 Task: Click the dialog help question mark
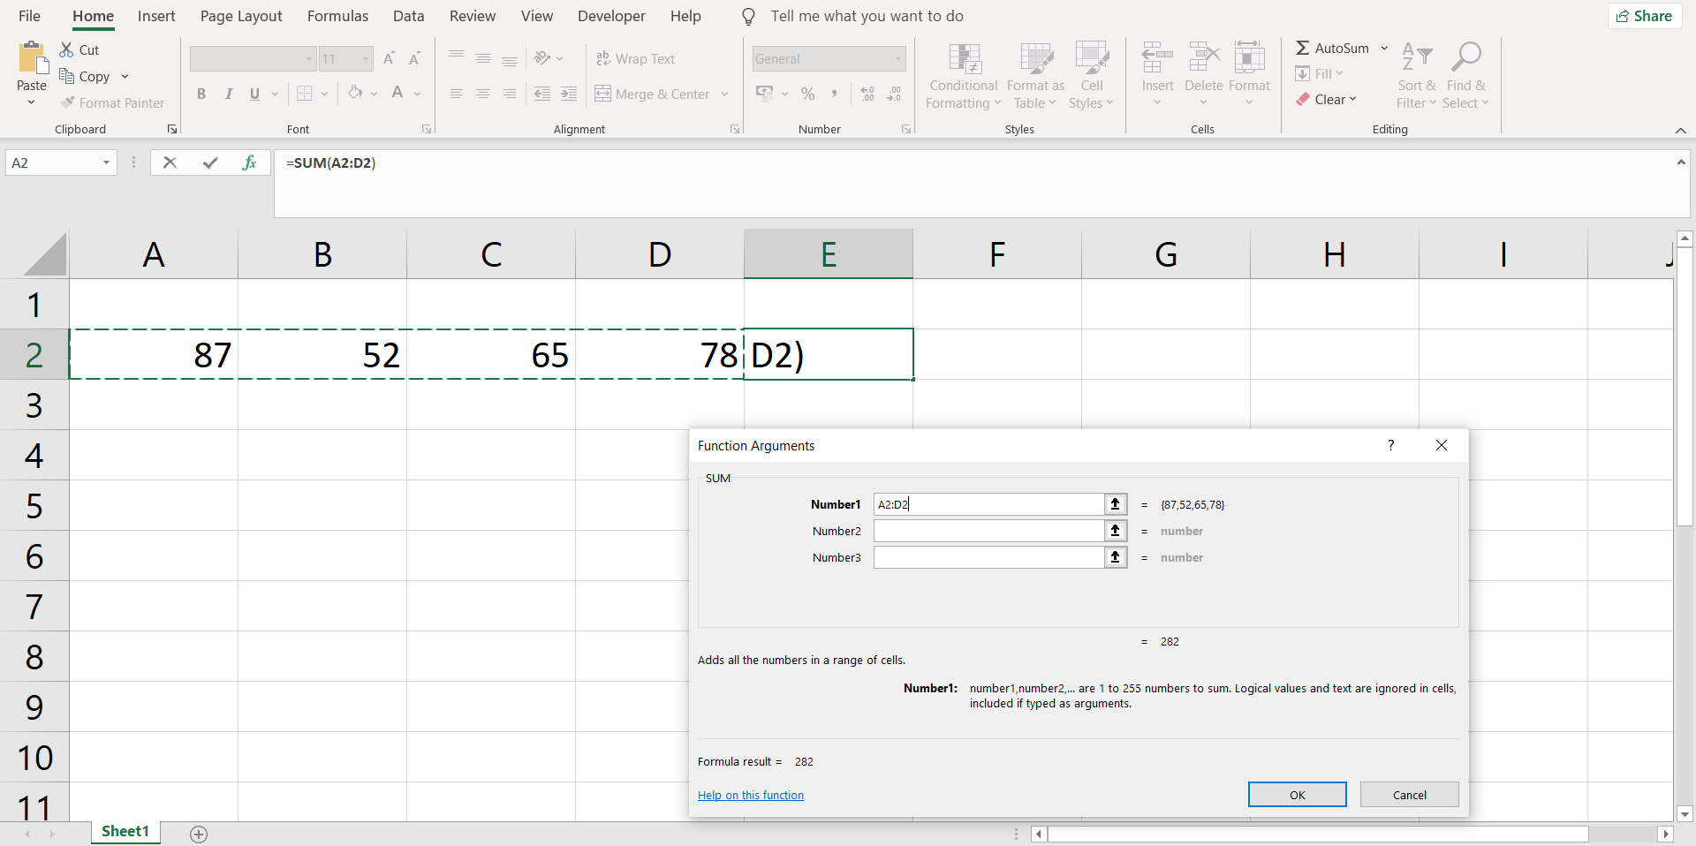click(x=1390, y=445)
